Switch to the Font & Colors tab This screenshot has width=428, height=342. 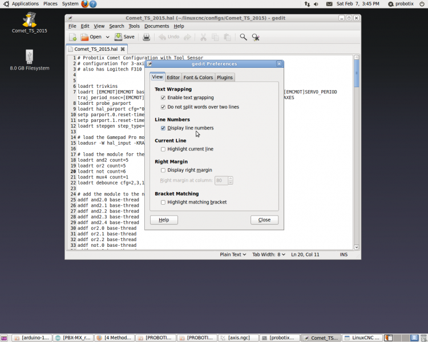(x=198, y=78)
